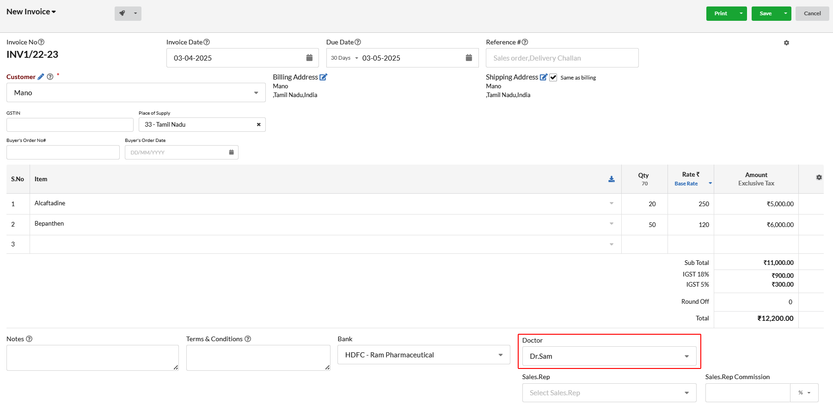
Task: Open the Due Date calendar picker
Action: (x=469, y=58)
